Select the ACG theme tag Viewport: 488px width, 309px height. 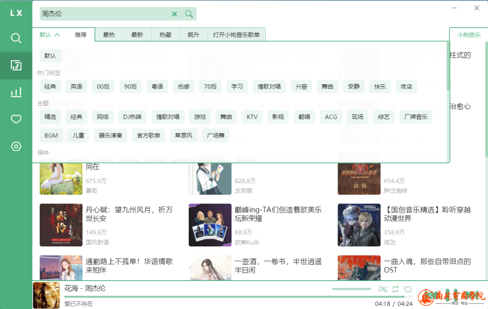coord(331,117)
